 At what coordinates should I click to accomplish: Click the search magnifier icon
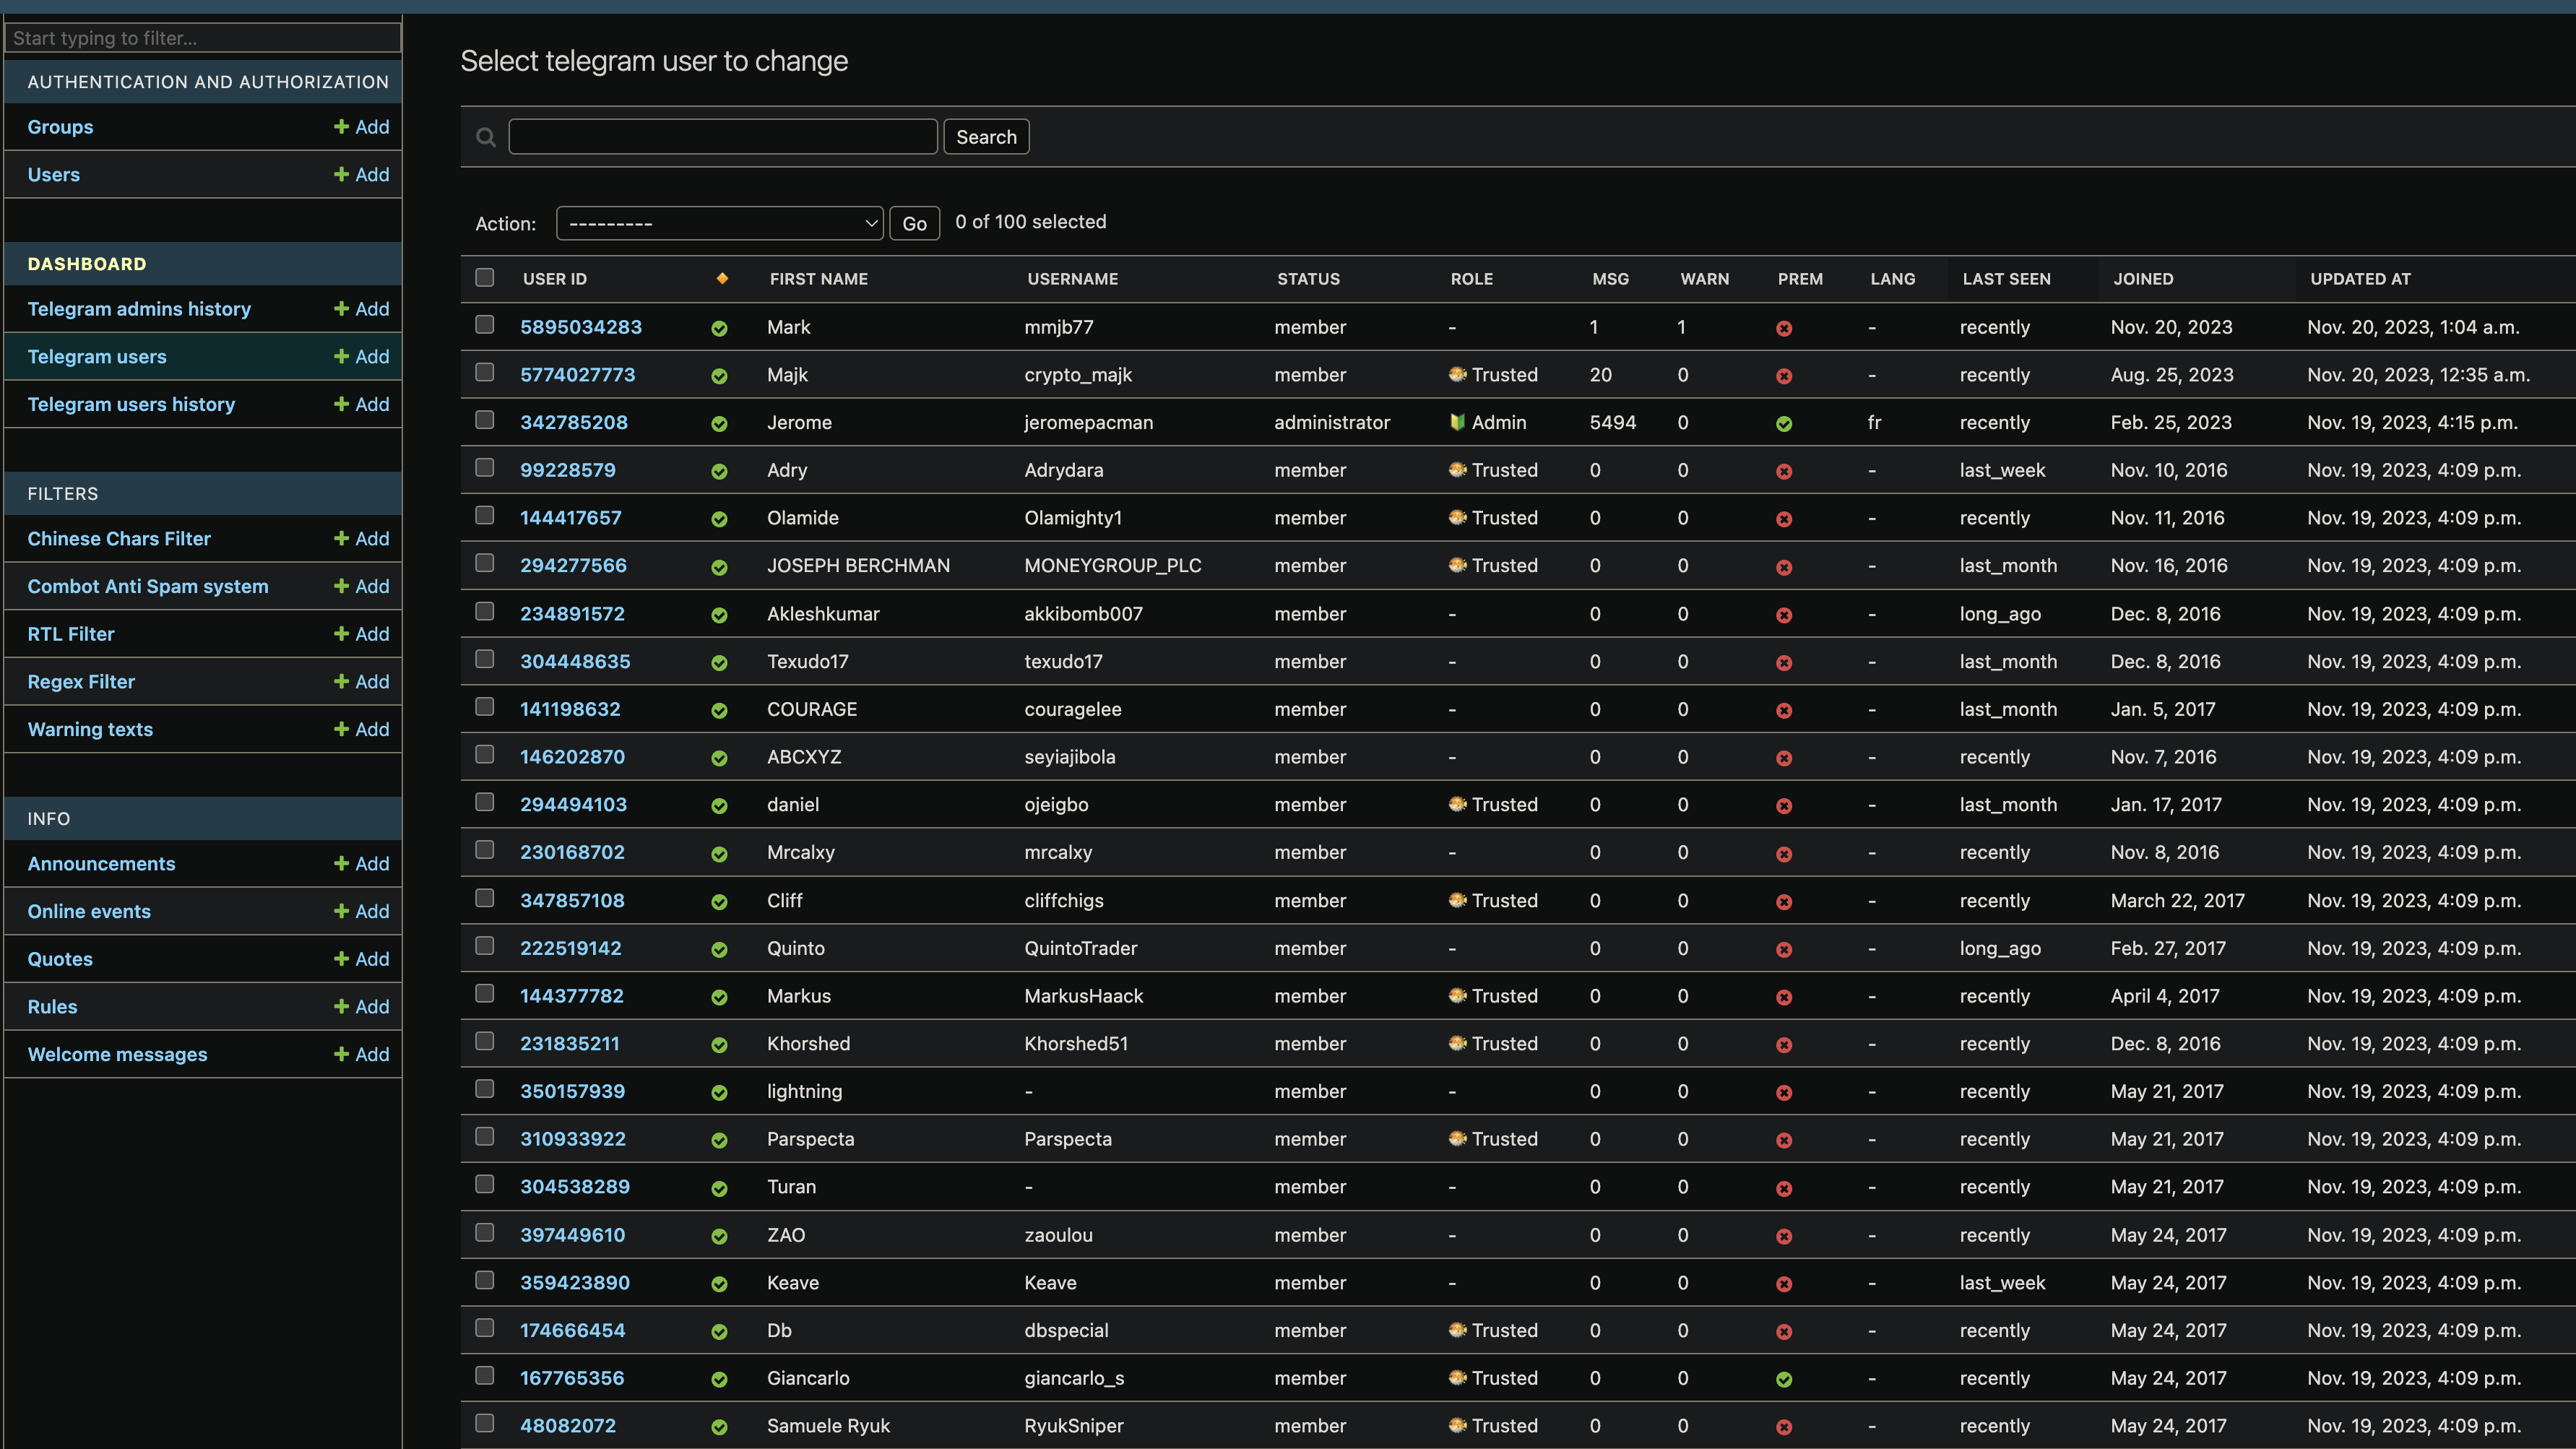[486, 137]
